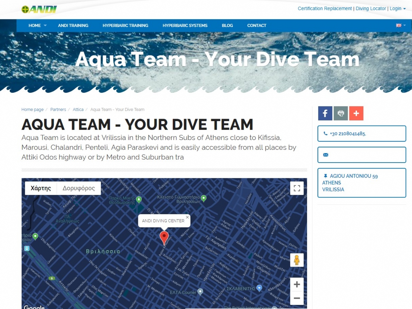Go to the BLOG page
Image resolution: width=412 pixels, height=309 pixels.
[x=227, y=25]
